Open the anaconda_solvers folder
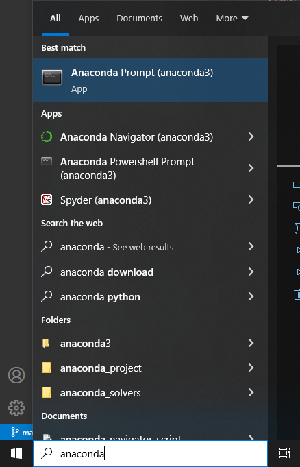This screenshot has width=300, height=467. (x=150, y=393)
